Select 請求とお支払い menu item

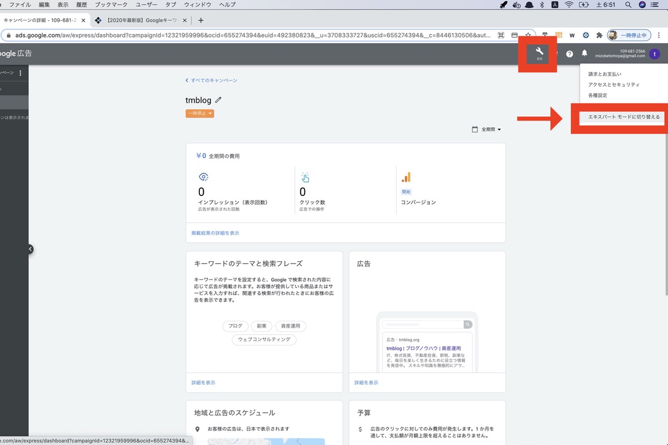pos(605,74)
